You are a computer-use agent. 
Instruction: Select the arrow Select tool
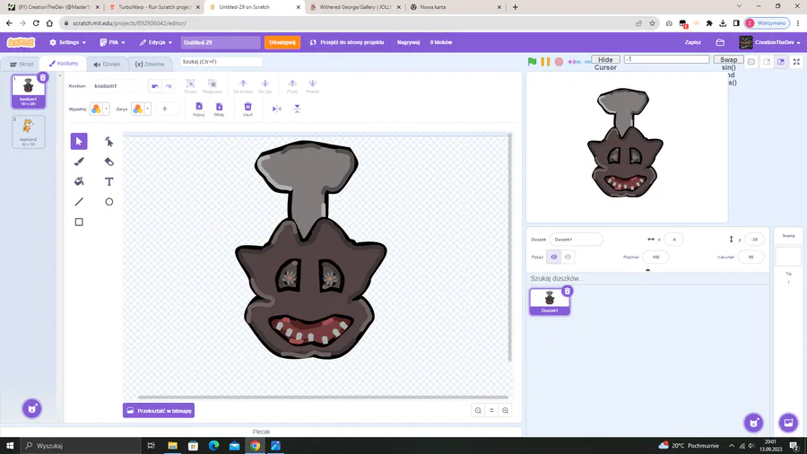pyautogui.click(x=79, y=141)
